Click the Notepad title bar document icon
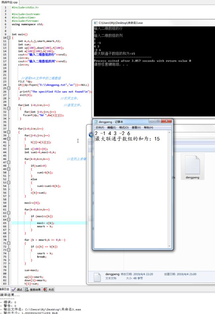215x314 pixels. point(96,122)
